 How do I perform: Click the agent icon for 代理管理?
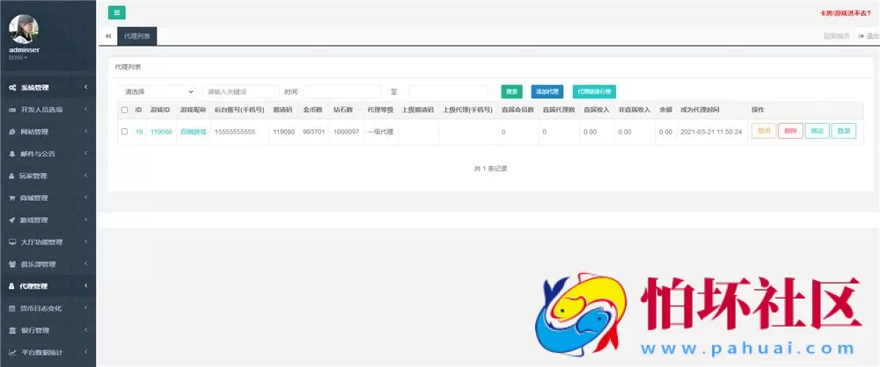pyautogui.click(x=11, y=286)
